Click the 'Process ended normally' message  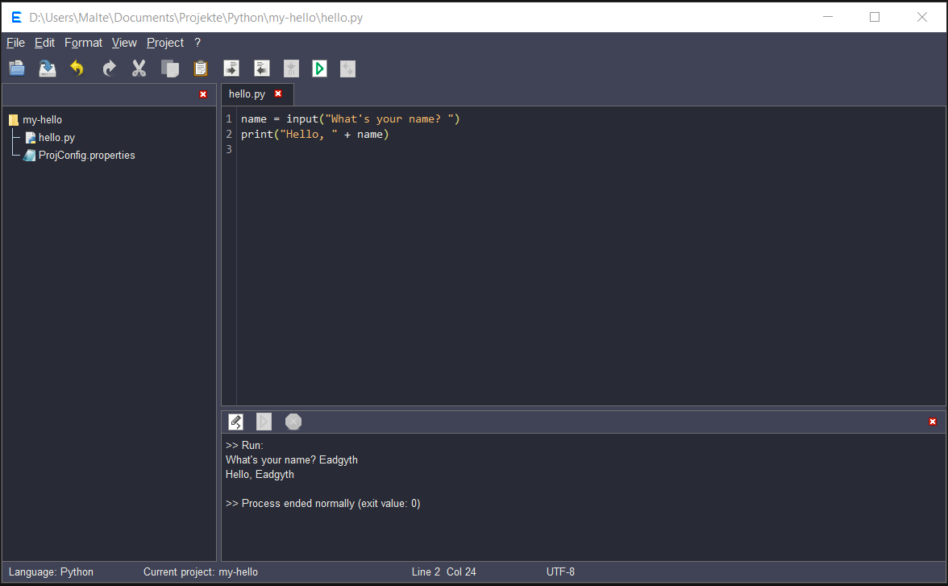322,504
